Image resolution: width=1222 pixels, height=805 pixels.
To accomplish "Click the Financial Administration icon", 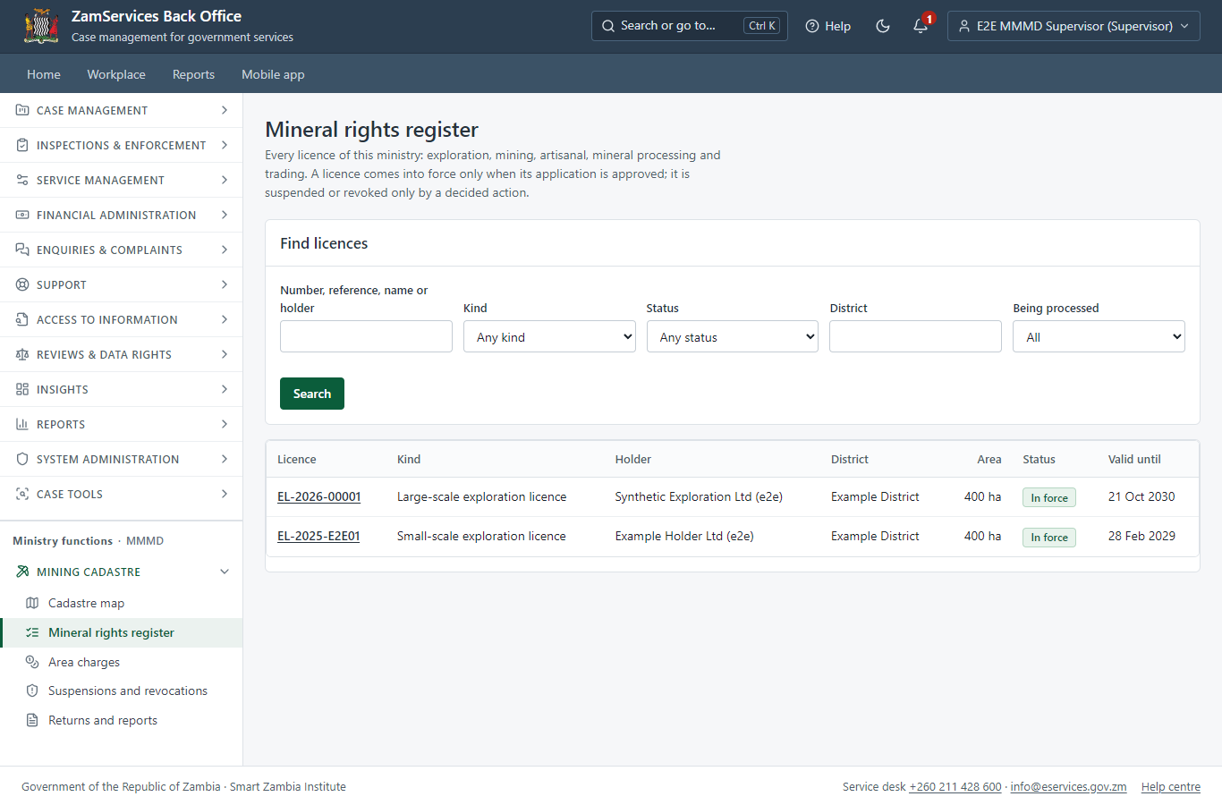I will click(x=22, y=215).
